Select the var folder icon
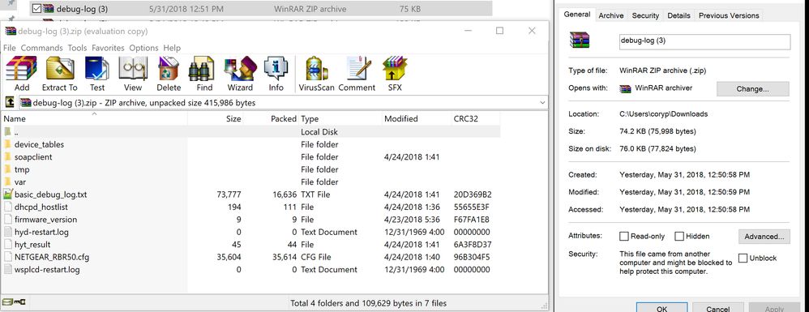 [7, 182]
